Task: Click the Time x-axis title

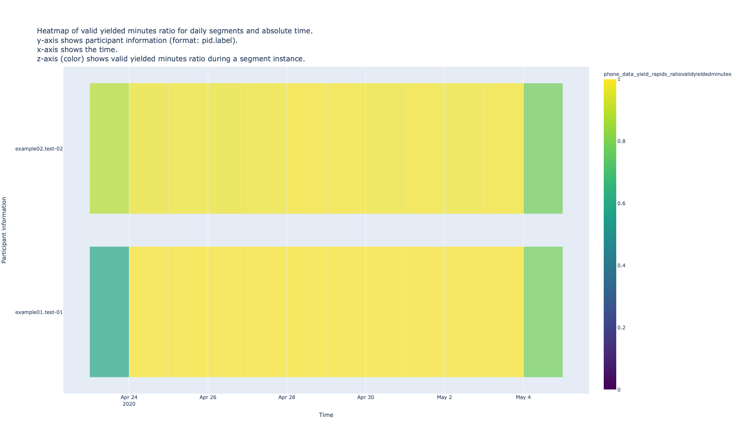Action: (326, 415)
